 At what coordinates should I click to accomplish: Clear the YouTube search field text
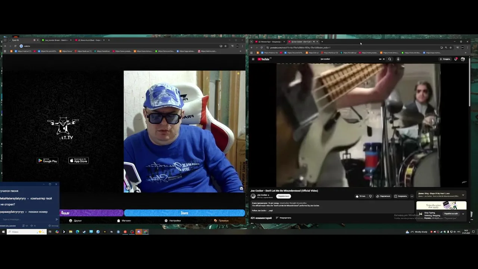tap(384, 59)
